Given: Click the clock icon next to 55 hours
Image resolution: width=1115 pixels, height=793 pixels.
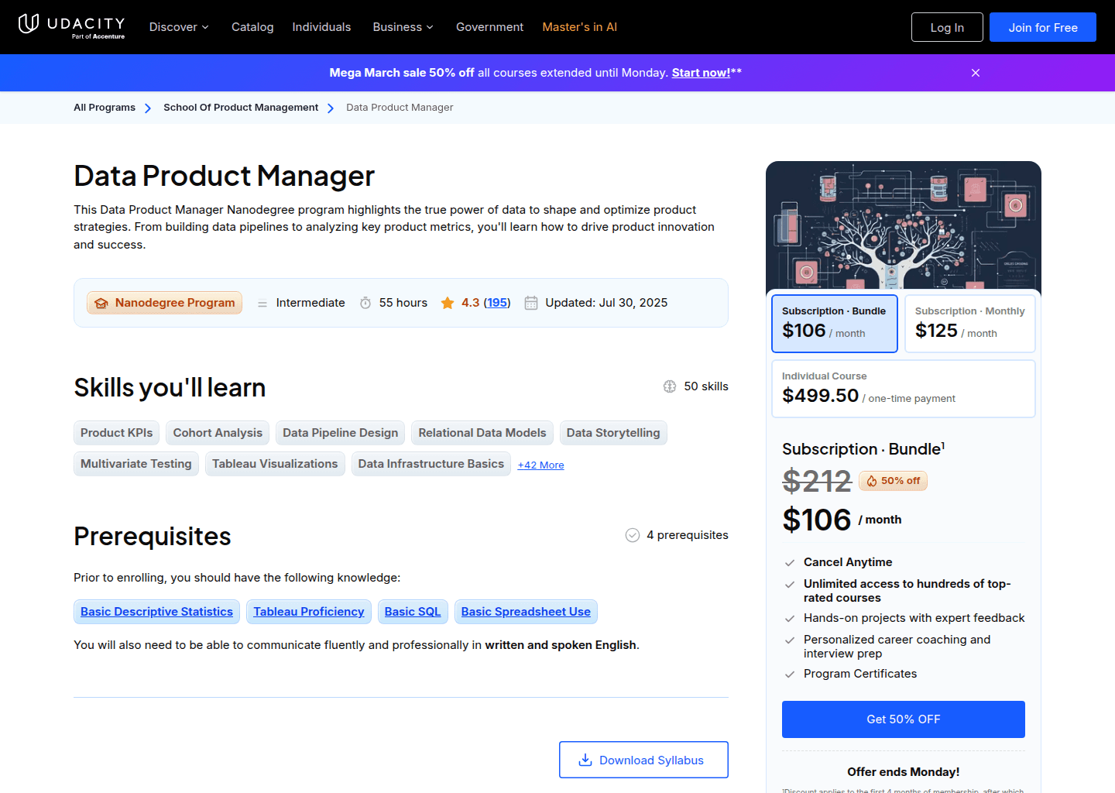Looking at the screenshot, I should [x=365, y=303].
